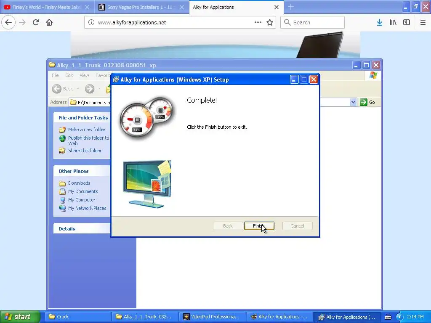Viewport: 431px width, 323px height.
Task: Click Make a new folder link
Action: point(87,130)
